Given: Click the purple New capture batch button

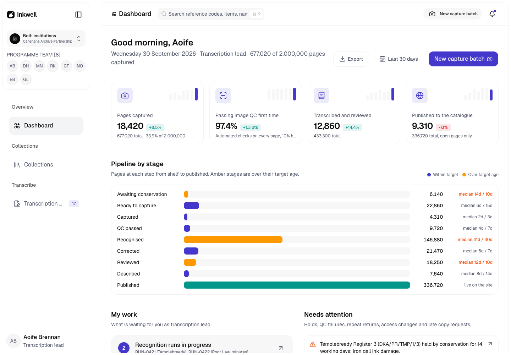Looking at the screenshot, I should [x=463, y=59].
